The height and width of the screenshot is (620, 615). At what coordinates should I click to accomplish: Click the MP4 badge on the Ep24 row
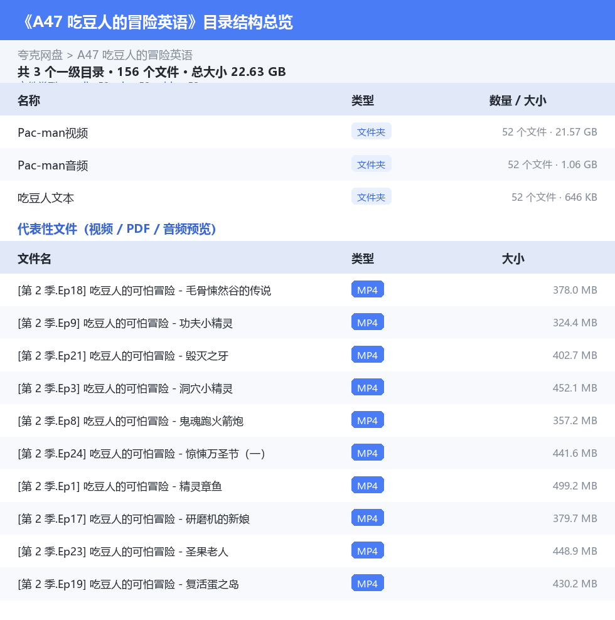pos(367,452)
